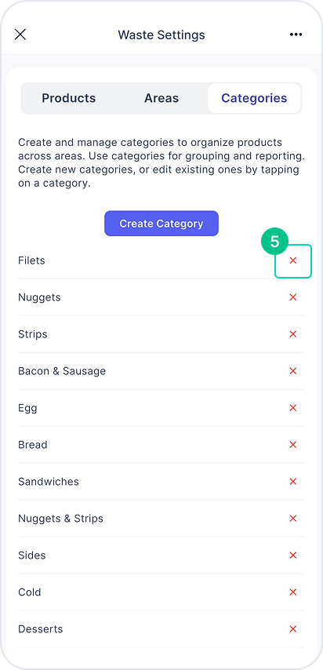Close the Waste Settings screen
Screen dimensions: 323x670
coord(20,35)
